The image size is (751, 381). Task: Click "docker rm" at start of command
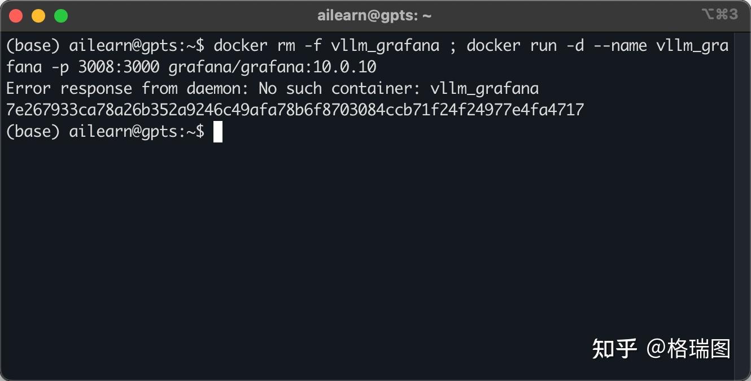(x=254, y=45)
